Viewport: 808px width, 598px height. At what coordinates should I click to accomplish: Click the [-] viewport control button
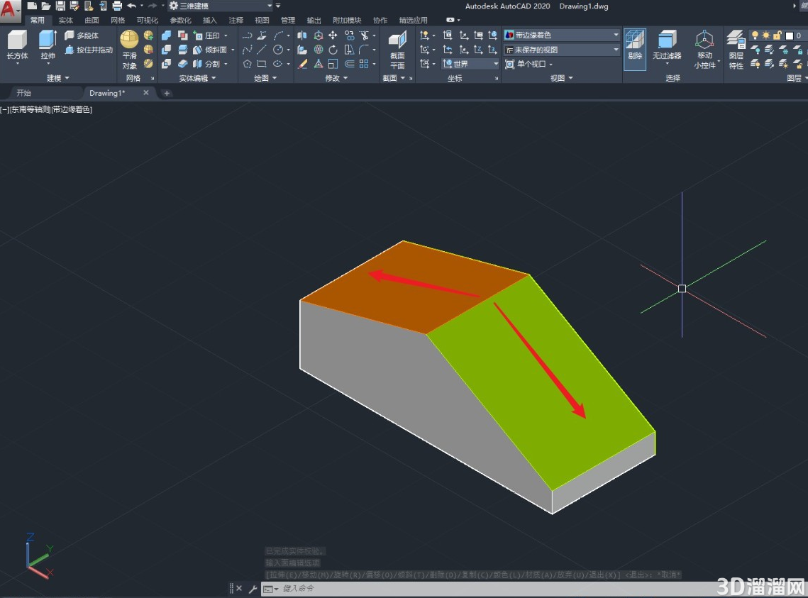(5, 109)
